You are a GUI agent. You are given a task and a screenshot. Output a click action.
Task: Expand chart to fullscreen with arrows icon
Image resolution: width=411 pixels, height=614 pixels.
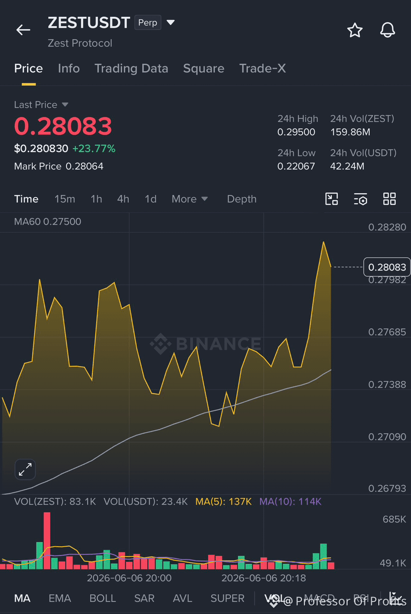click(x=25, y=469)
